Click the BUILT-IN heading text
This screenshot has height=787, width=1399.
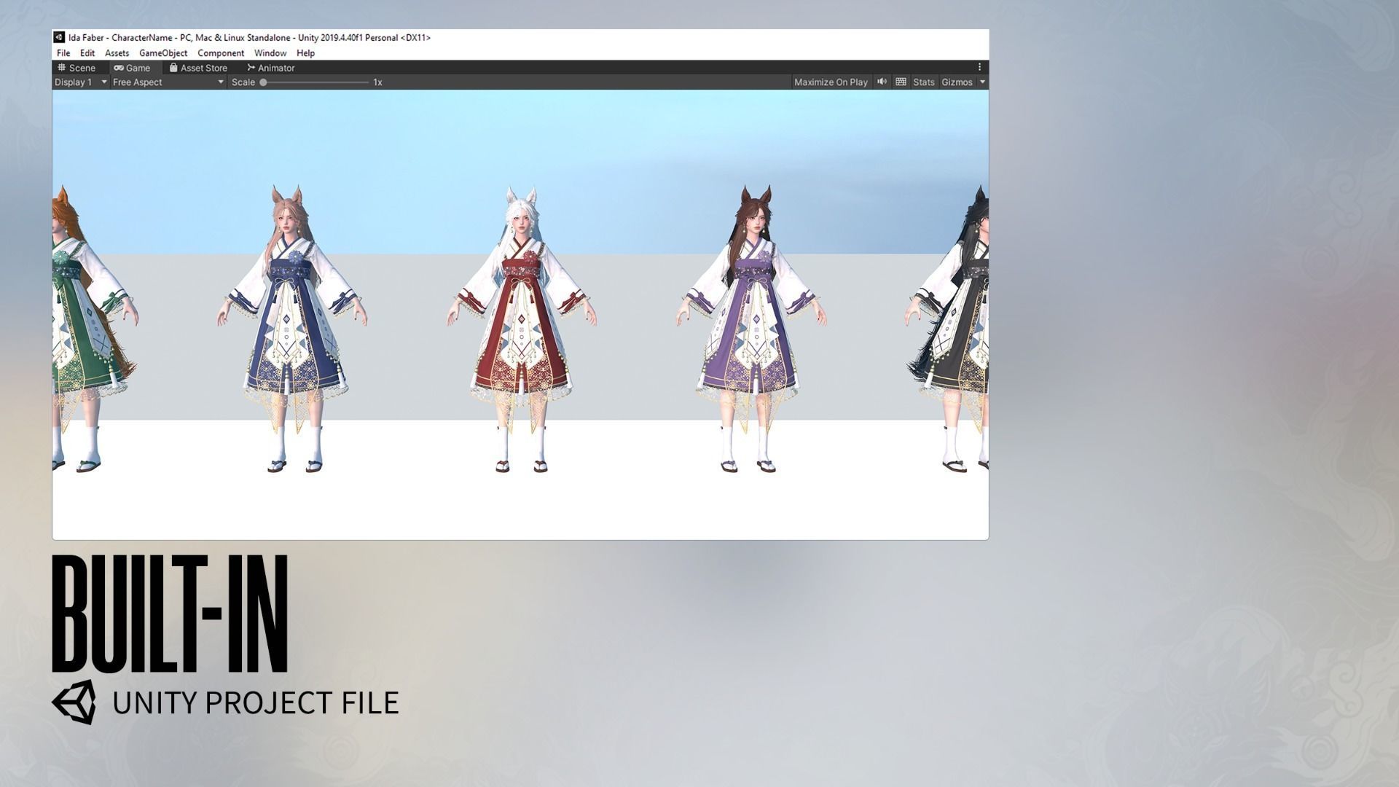pos(170,614)
